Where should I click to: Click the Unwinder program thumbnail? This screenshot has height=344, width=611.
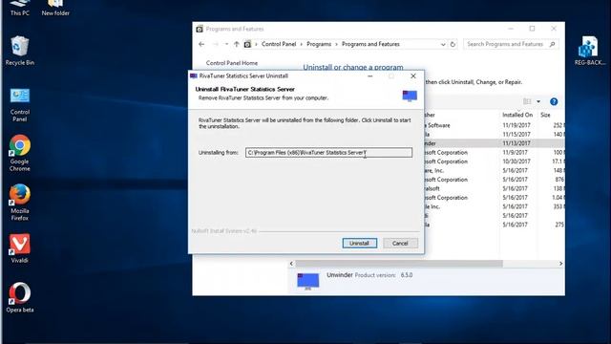pyautogui.click(x=307, y=281)
